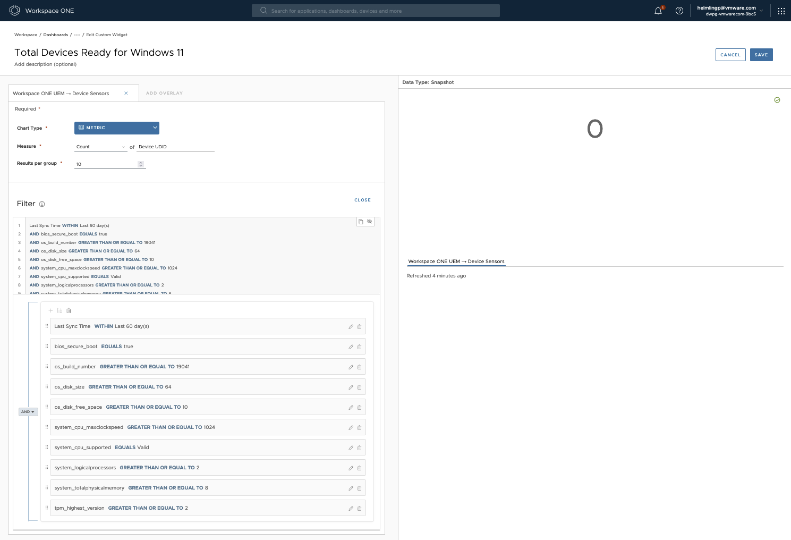Viewport: 791px width, 540px height.
Task: Click the help question mark icon
Action: [679, 11]
